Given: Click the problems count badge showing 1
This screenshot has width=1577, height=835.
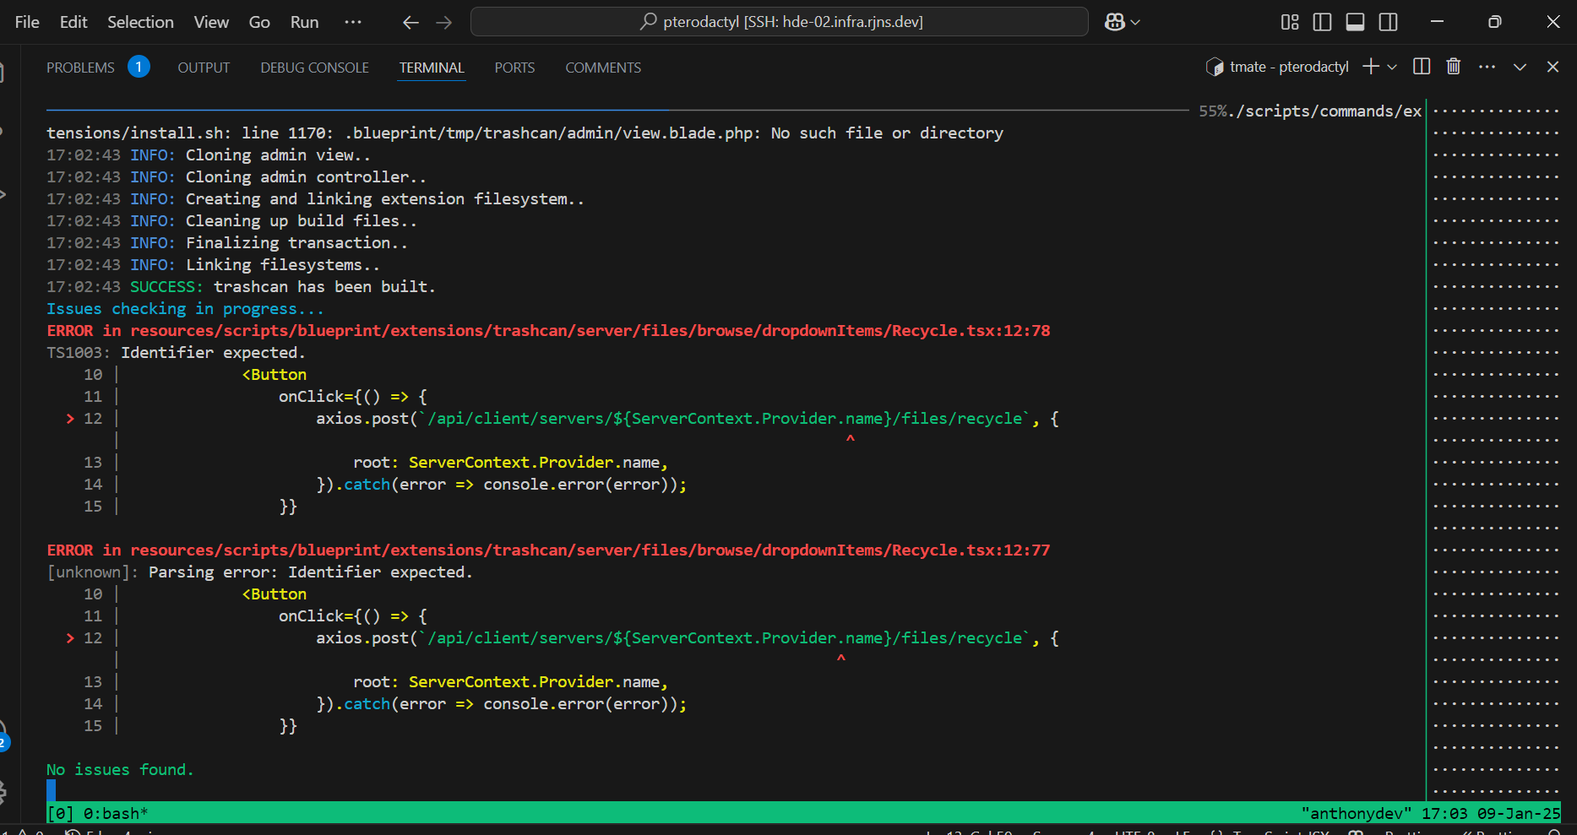Looking at the screenshot, I should pyautogui.click(x=139, y=66).
